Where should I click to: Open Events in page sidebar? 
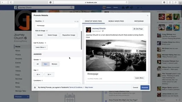click(x=18, y=63)
